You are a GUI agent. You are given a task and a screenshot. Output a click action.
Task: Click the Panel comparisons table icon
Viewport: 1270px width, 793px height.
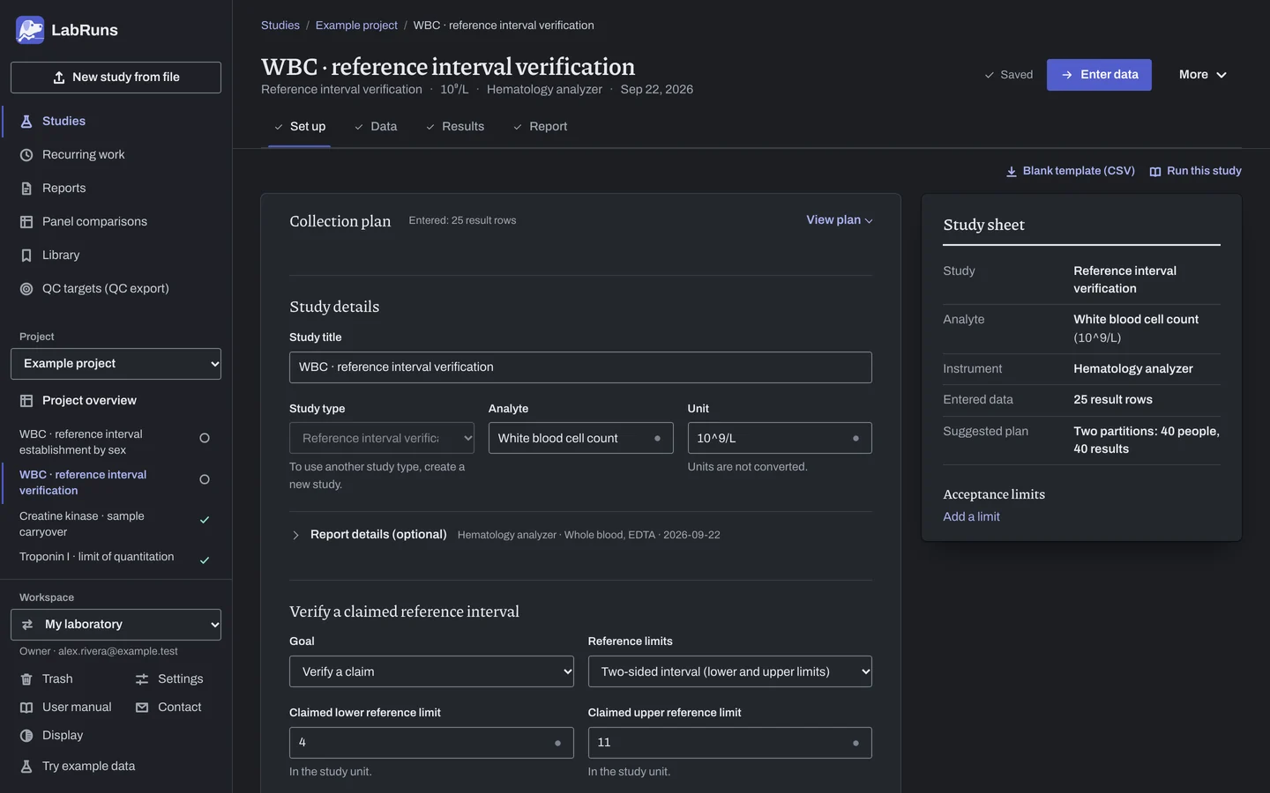(26, 222)
